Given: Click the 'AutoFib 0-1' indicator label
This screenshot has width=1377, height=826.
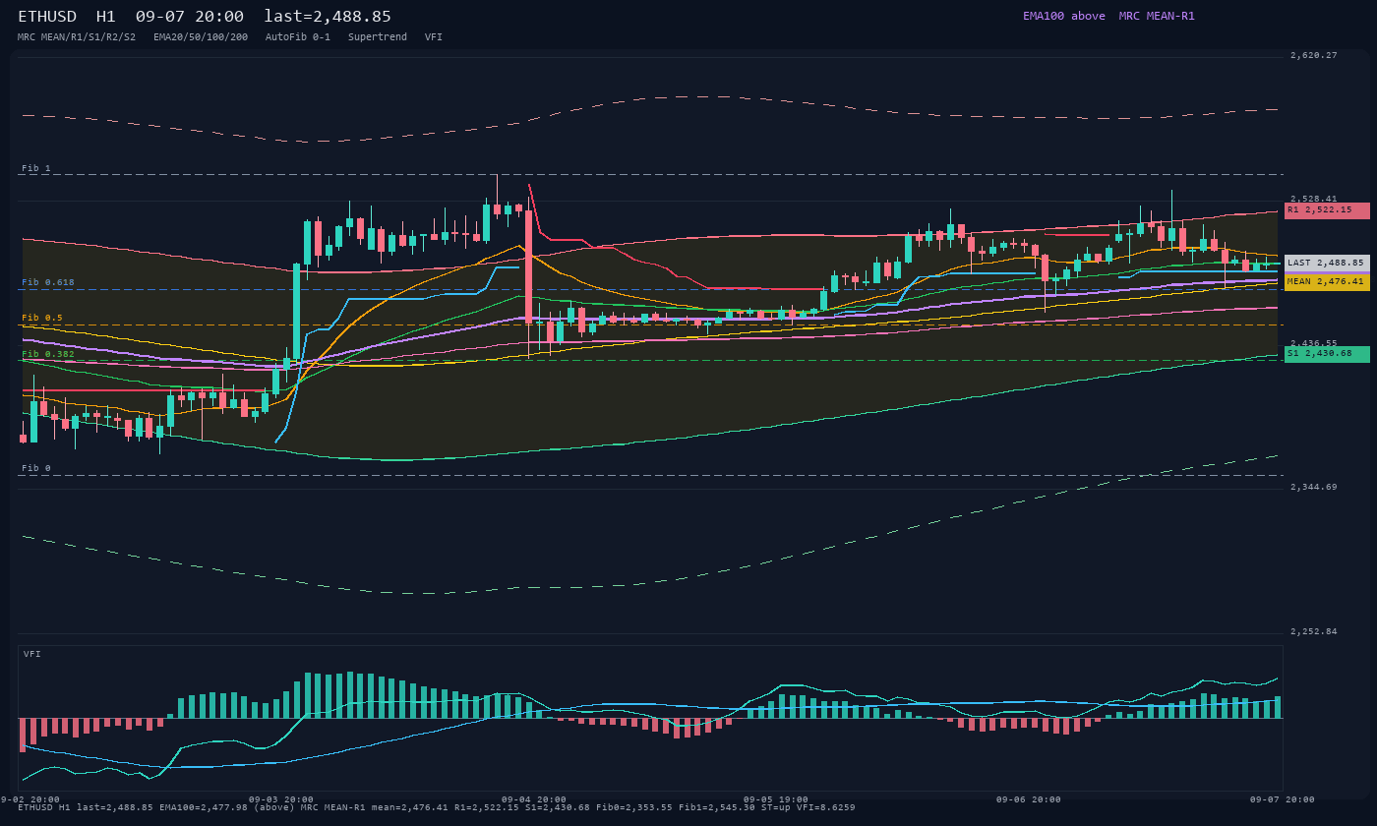Looking at the screenshot, I should click(298, 37).
